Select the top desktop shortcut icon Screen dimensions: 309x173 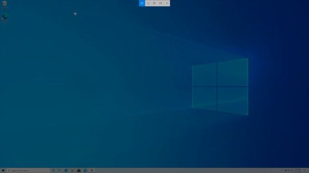click(4, 5)
